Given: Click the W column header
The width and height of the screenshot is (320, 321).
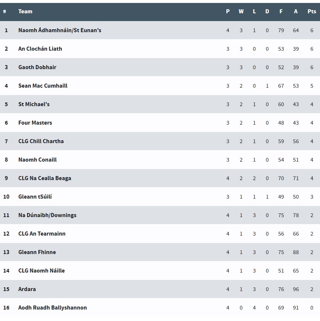Looking at the screenshot, I should (x=241, y=11).
